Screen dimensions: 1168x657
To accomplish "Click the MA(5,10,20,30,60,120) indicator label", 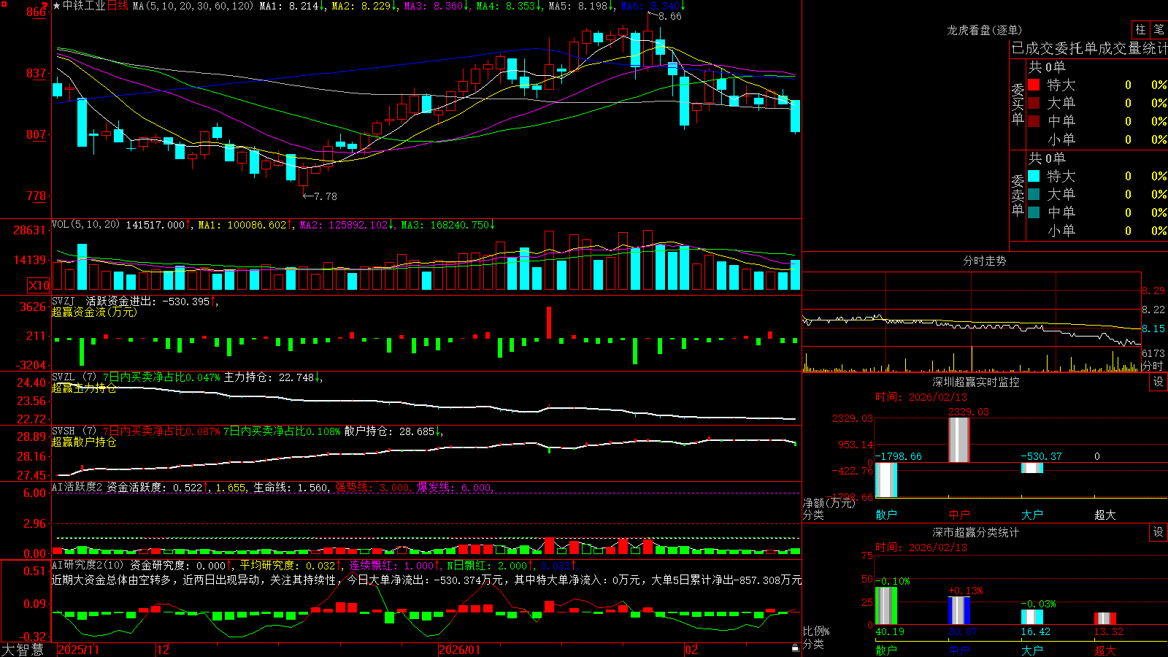I will click(x=193, y=6).
